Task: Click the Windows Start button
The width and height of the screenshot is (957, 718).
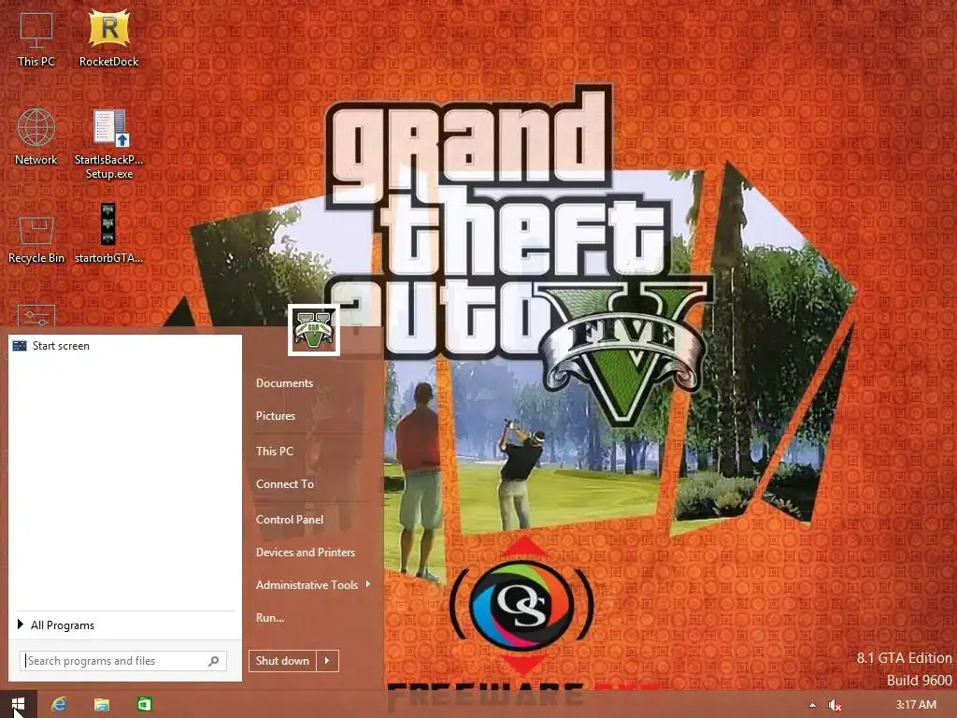Action: point(19,704)
